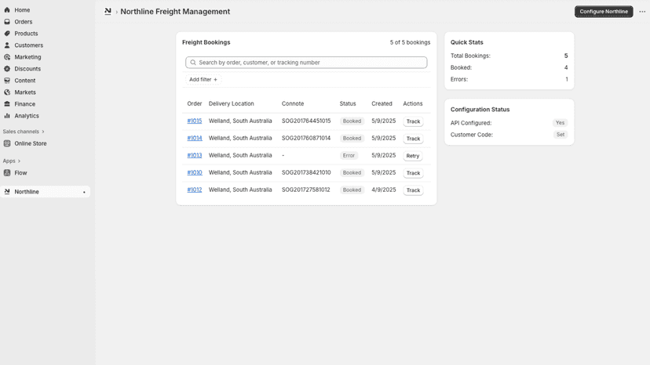This screenshot has width=650, height=365.
Task: Select the Products tag icon
Action: click(x=7, y=34)
